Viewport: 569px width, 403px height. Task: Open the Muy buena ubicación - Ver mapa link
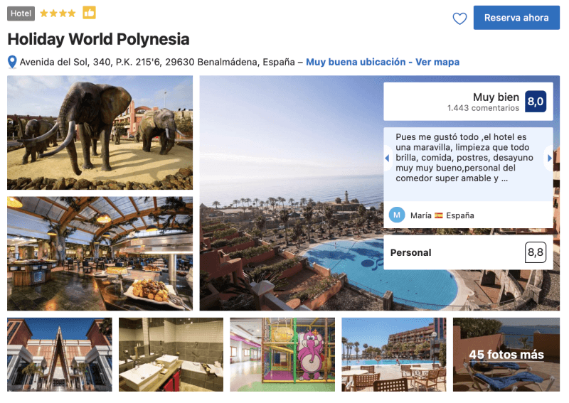383,62
